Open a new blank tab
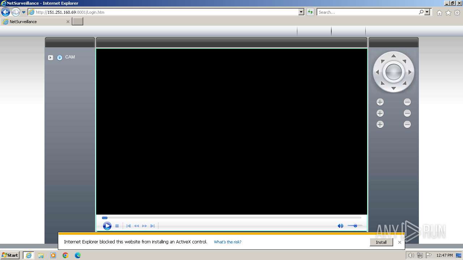 point(78,22)
